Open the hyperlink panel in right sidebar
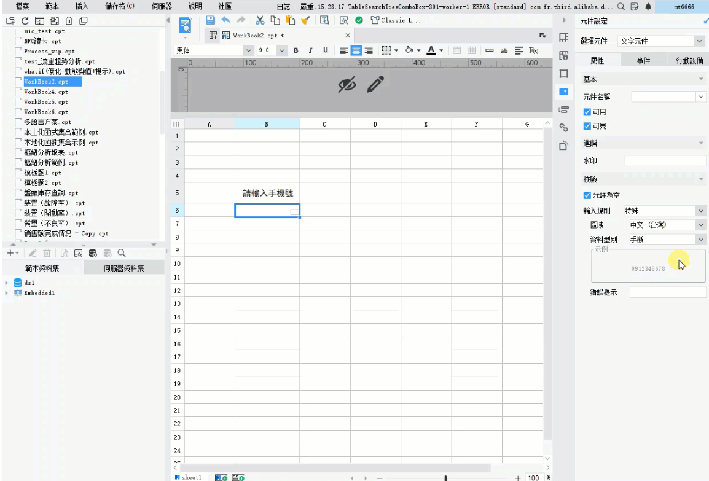This screenshot has height=481, width=709. 564,128
